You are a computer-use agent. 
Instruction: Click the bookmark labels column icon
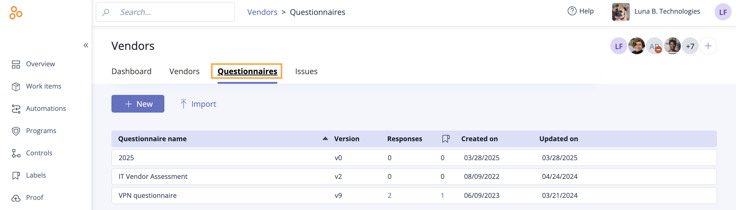pyautogui.click(x=446, y=139)
